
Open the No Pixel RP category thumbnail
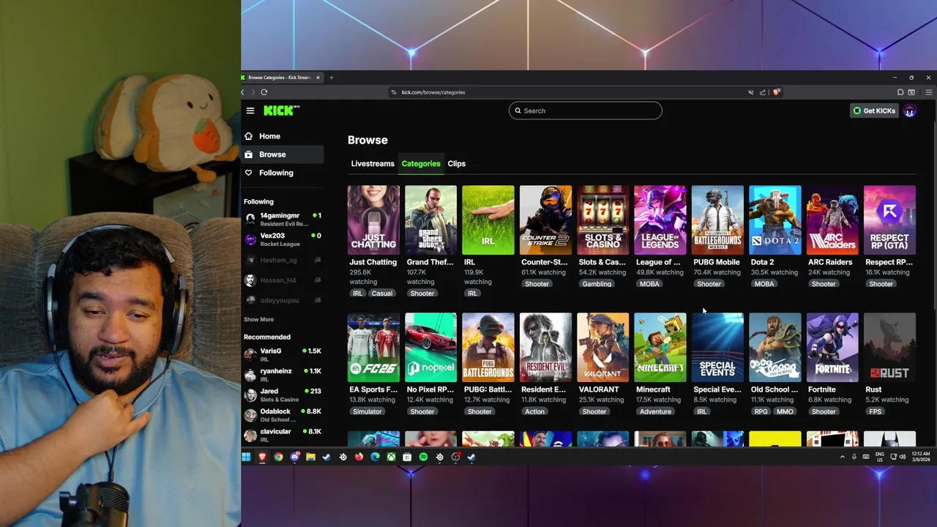pyautogui.click(x=430, y=348)
